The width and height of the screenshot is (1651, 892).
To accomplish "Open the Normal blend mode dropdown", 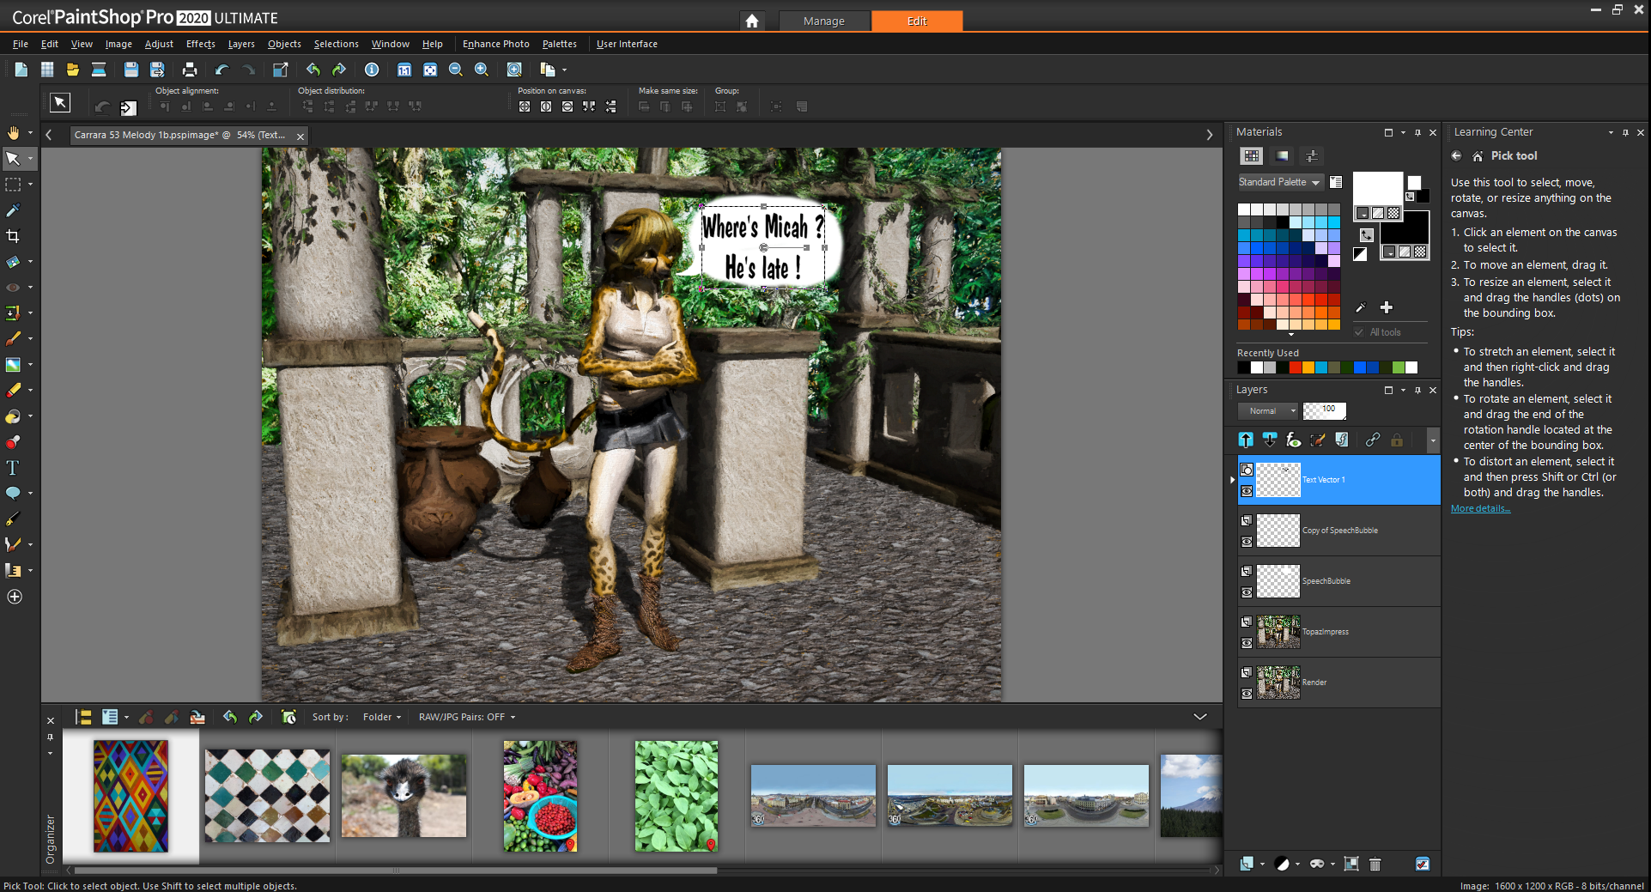I will (1268, 411).
